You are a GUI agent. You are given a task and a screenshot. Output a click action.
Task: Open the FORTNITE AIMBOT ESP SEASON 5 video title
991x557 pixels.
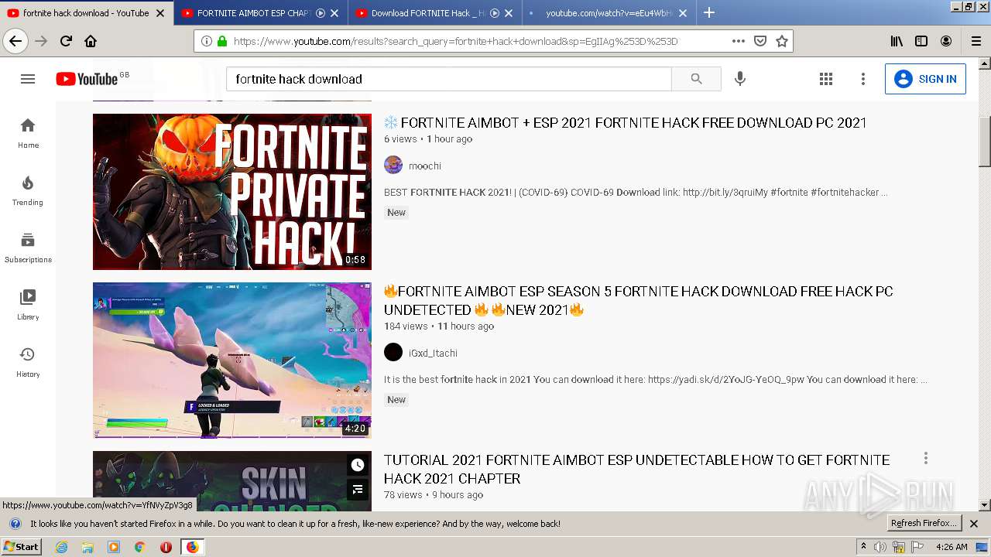pyautogui.click(x=639, y=300)
